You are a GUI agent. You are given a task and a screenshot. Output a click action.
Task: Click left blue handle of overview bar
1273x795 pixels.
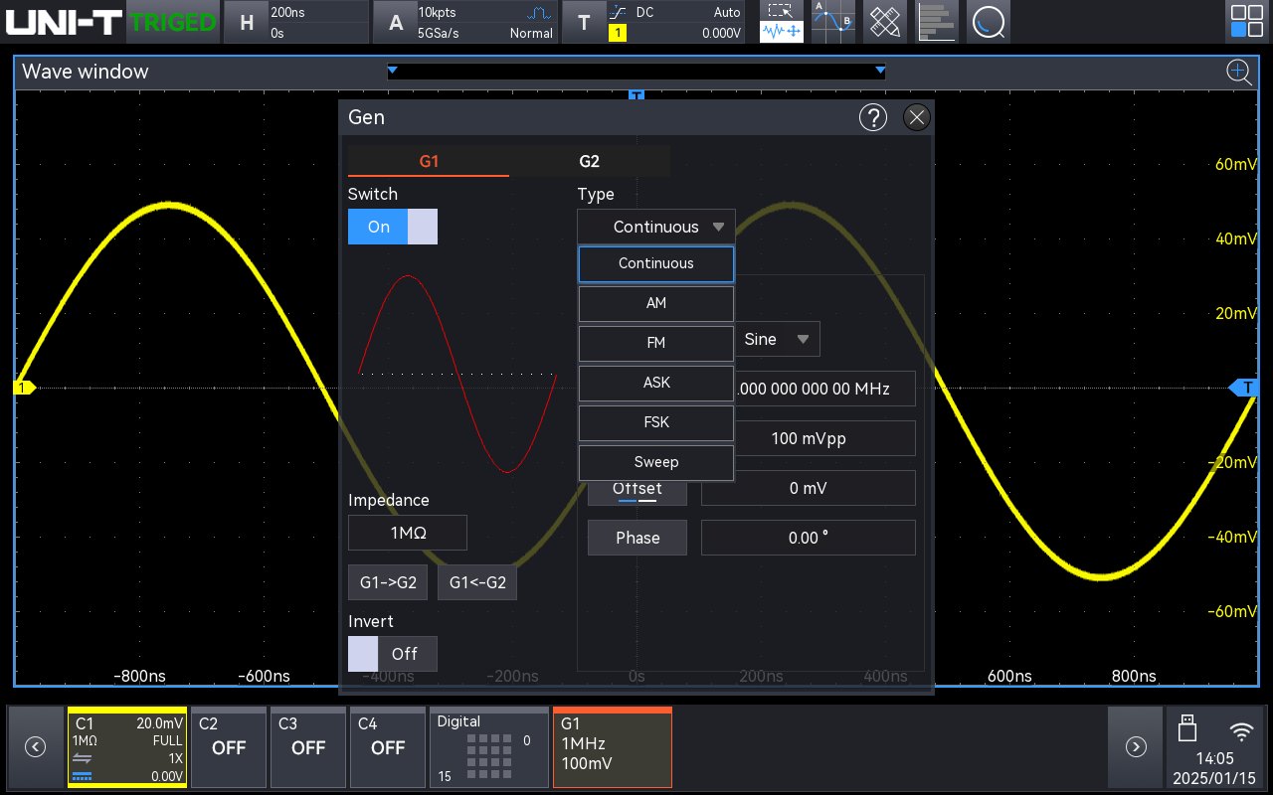pos(392,70)
